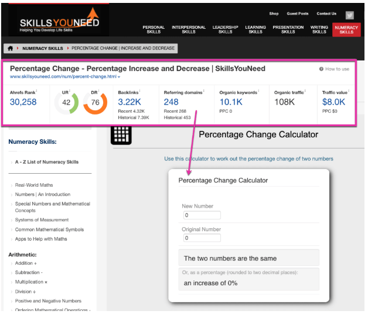Open the Common Mathematical Symbols link

coord(49,229)
